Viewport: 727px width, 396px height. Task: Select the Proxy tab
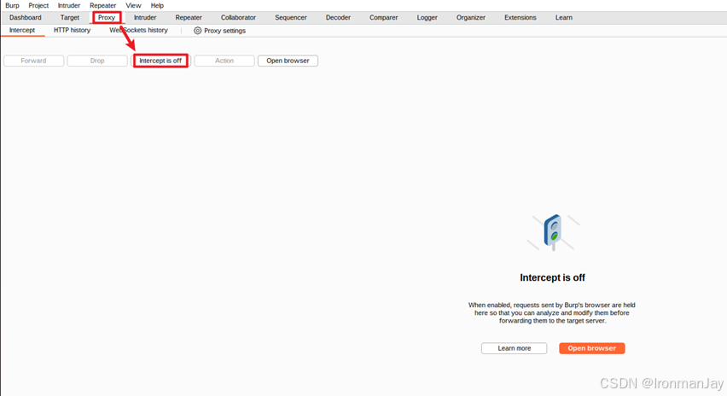(x=107, y=18)
